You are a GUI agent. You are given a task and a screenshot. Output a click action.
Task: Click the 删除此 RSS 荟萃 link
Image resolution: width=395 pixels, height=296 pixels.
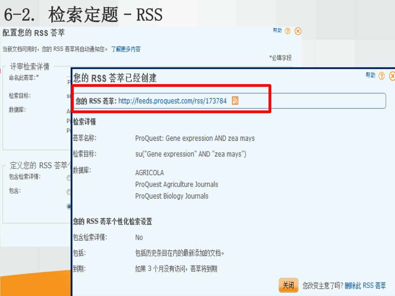[x=365, y=286]
